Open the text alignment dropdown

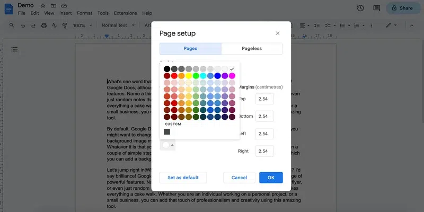(305, 25)
